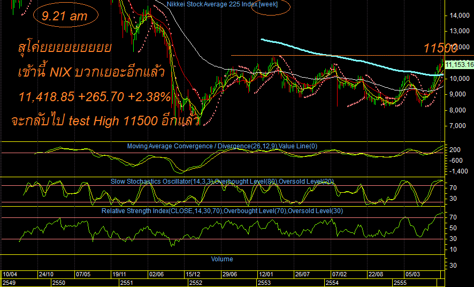Select year 2550 on the year axis
Image resolution: width=474 pixels, height=287 pixels.
59,283
